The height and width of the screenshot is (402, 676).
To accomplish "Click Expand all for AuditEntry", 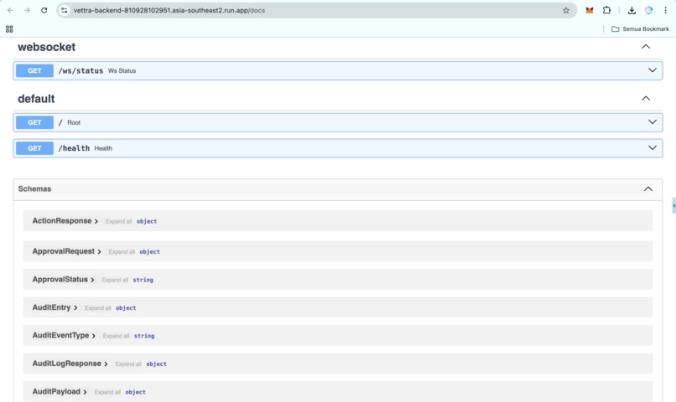I will click(x=98, y=307).
